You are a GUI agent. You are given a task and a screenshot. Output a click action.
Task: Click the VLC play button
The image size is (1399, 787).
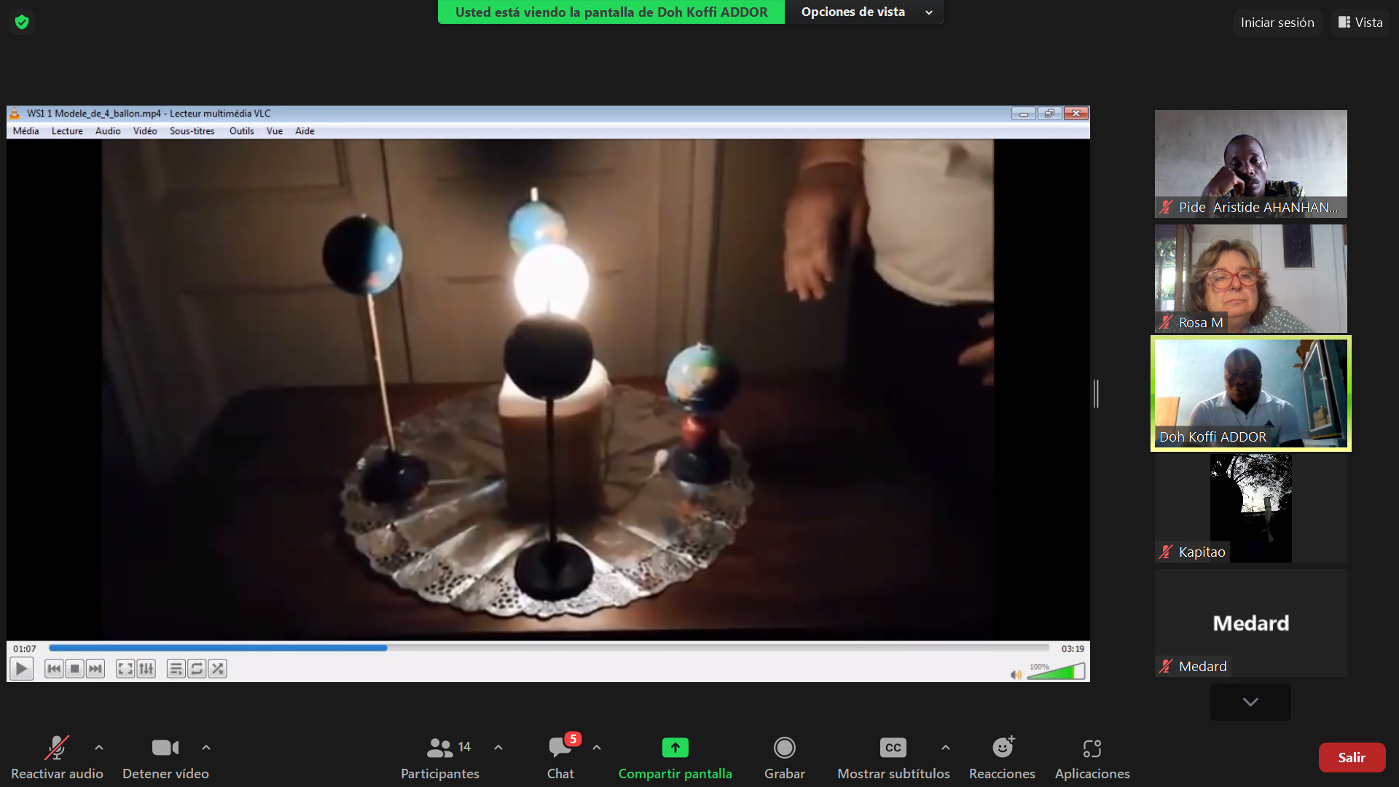pyautogui.click(x=22, y=668)
